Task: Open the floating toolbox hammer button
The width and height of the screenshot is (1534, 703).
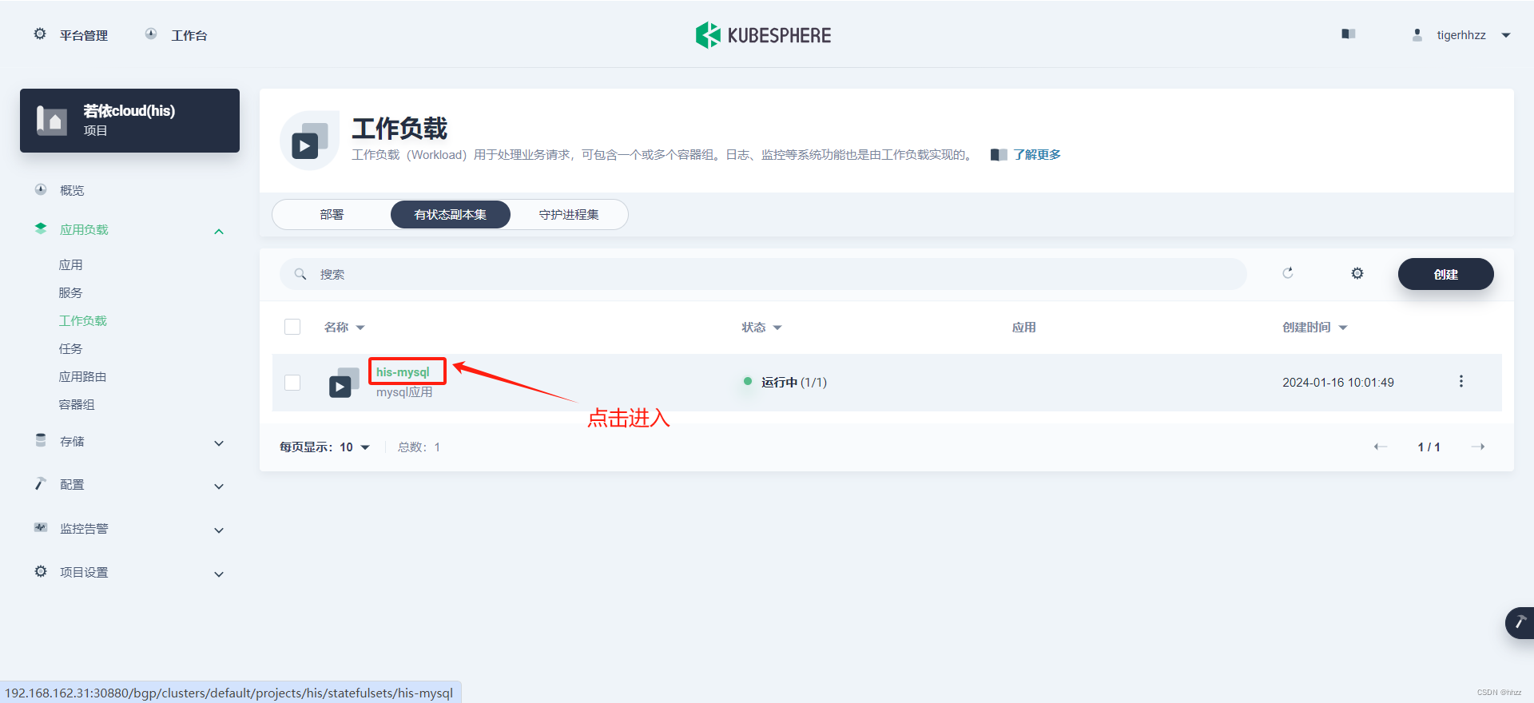Action: point(1520,623)
